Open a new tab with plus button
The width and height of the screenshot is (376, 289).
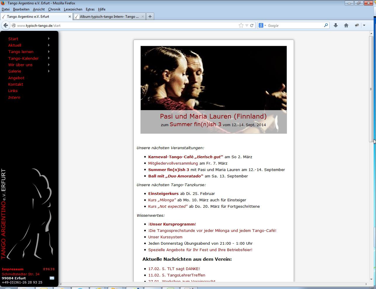pos(150,17)
